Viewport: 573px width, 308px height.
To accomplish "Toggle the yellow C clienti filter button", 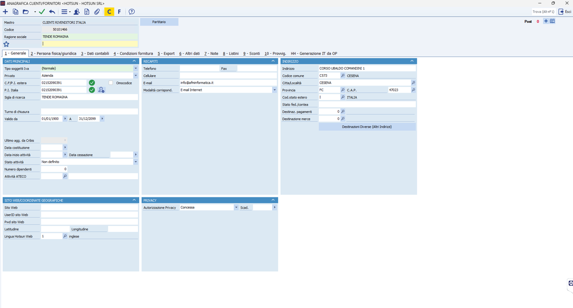I will pos(109,12).
